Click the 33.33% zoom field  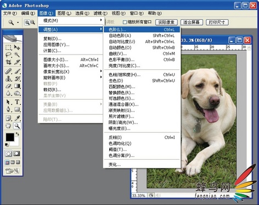tap(139, 196)
